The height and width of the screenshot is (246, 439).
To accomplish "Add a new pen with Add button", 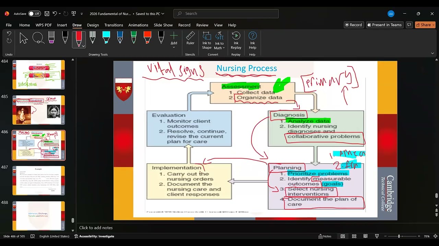I will click(x=174, y=39).
